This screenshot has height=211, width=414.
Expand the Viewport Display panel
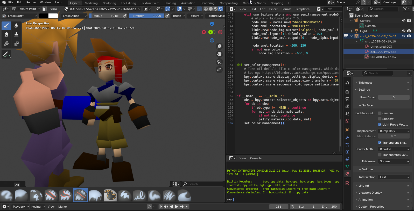[382, 193]
